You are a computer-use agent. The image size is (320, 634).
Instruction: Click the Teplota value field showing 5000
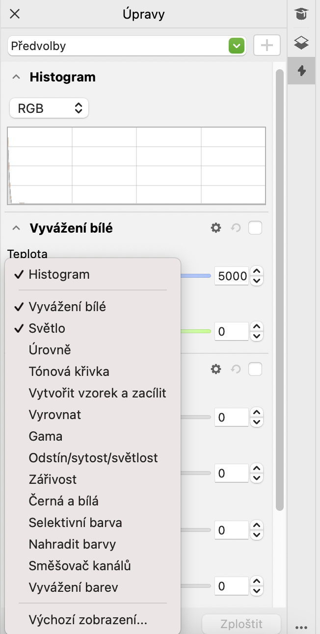(x=232, y=276)
